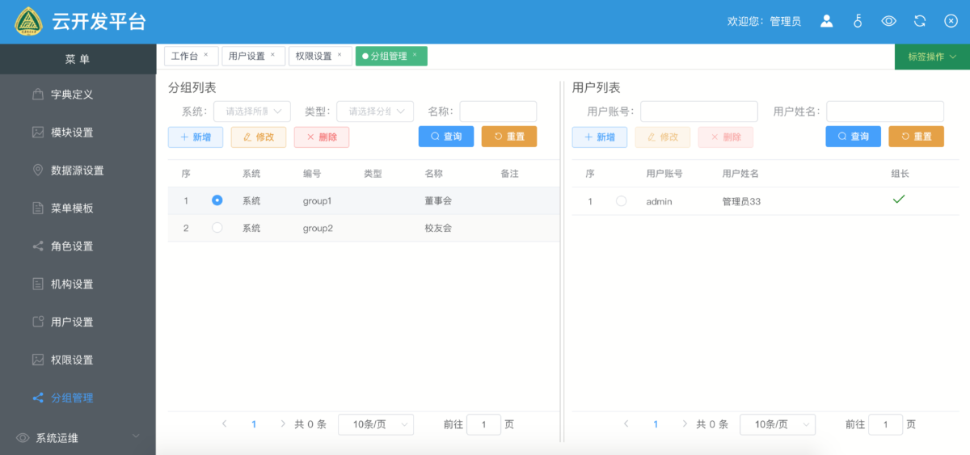The width and height of the screenshot is (970, 455).
Task: Click the eye icon in top header
Action: tap(888, 21)
